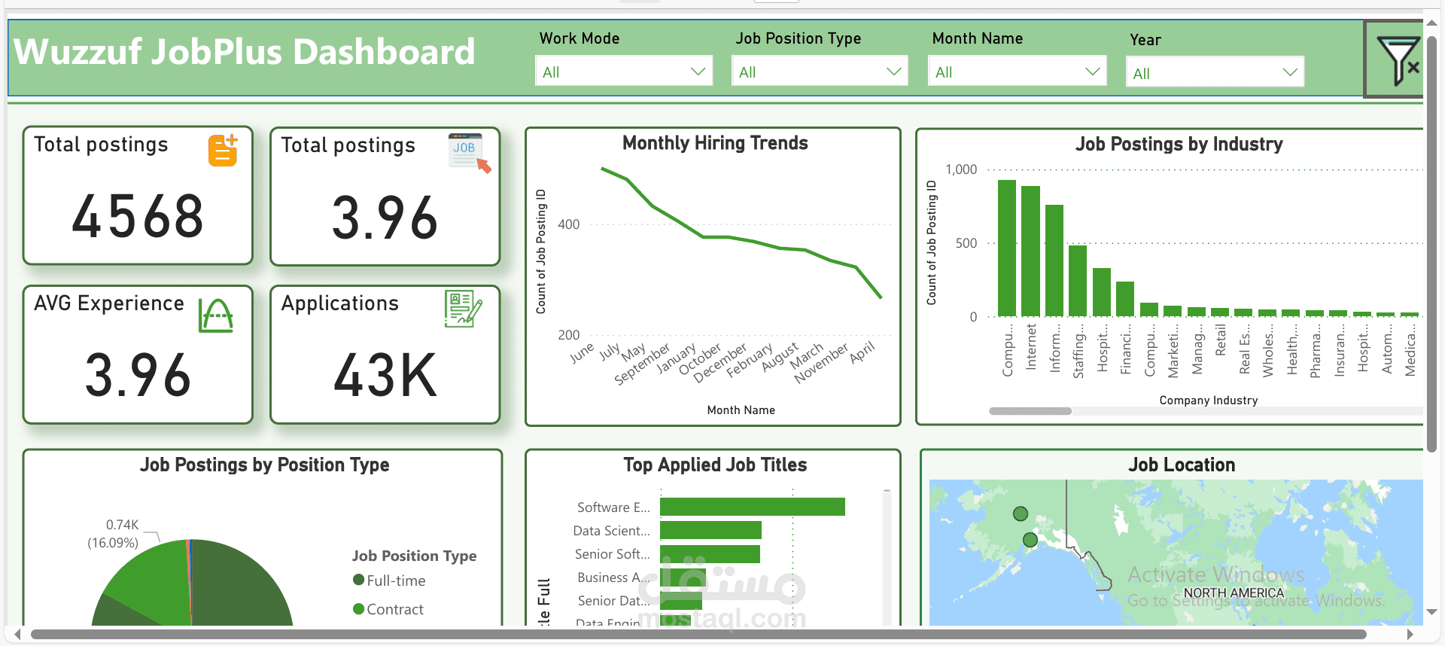Select the Inform... bar in the industry chart
The width and height of the screenshot is (1445, 646).
click(x=1054, y=260)
